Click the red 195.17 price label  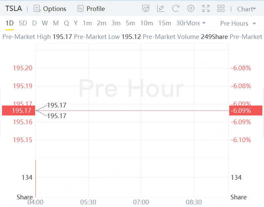pos(18,110)
